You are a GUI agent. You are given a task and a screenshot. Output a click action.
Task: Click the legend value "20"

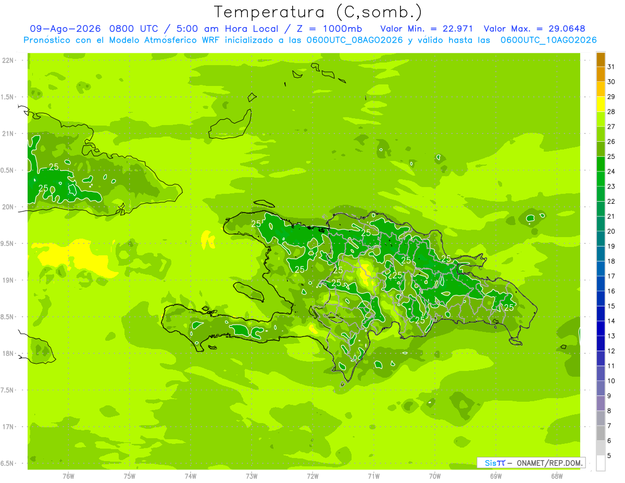point(611,231)
